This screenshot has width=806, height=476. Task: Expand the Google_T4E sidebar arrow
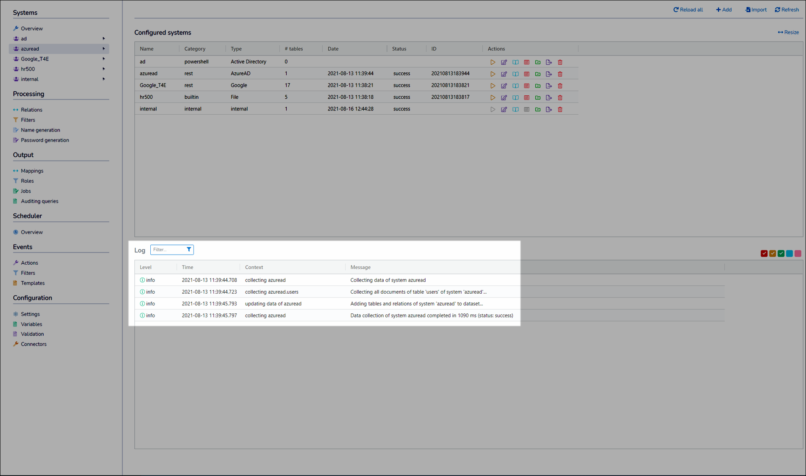[x=104, y=59]
